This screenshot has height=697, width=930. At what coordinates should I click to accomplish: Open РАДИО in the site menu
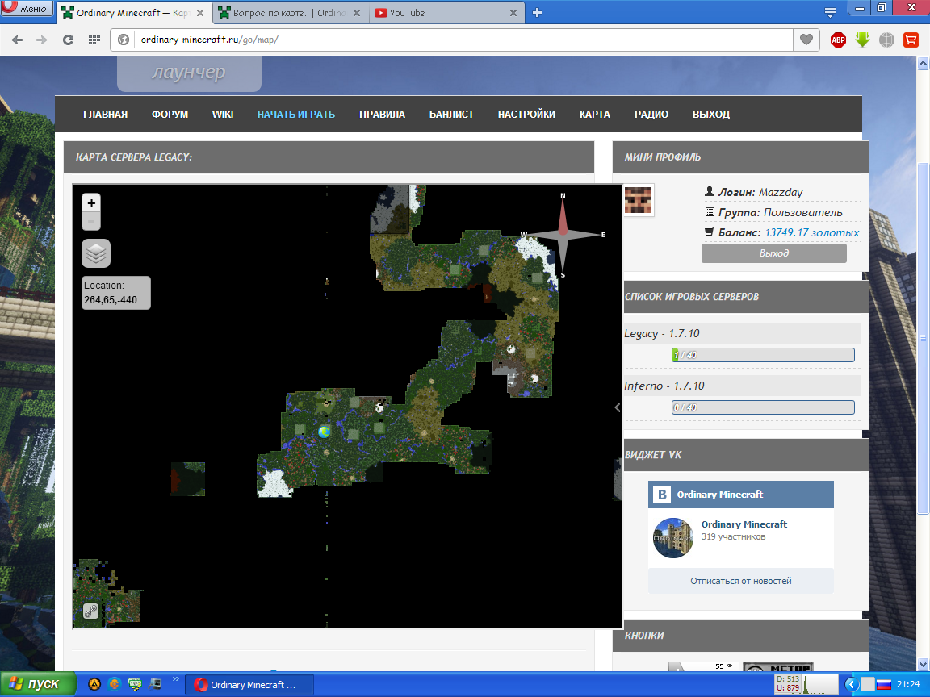tap(651, 115)
